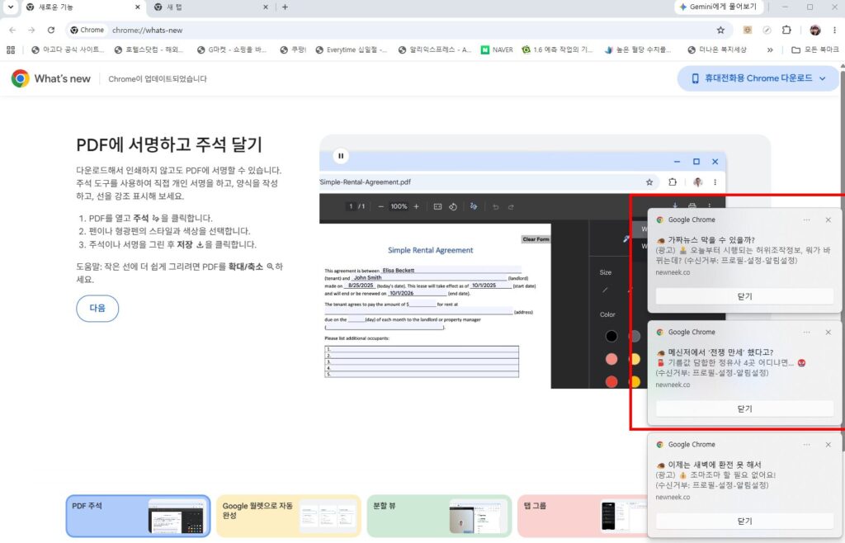Open 쿠팡! bookmark
The width and height of the screenshot is (845, 543).
(x=293, y=50)
